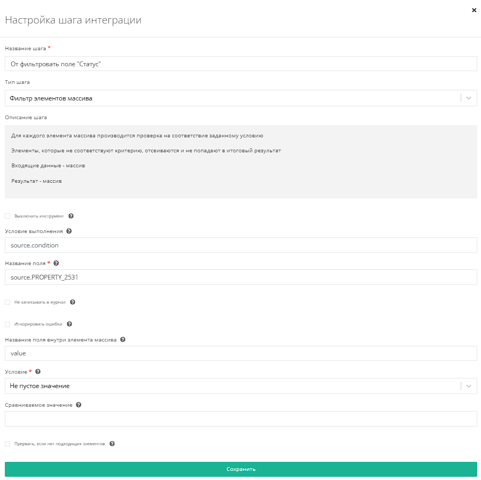Close the integration step settings dialog
Image resolution: width=481 pixels, height=480 pixels.
point(474,10)
